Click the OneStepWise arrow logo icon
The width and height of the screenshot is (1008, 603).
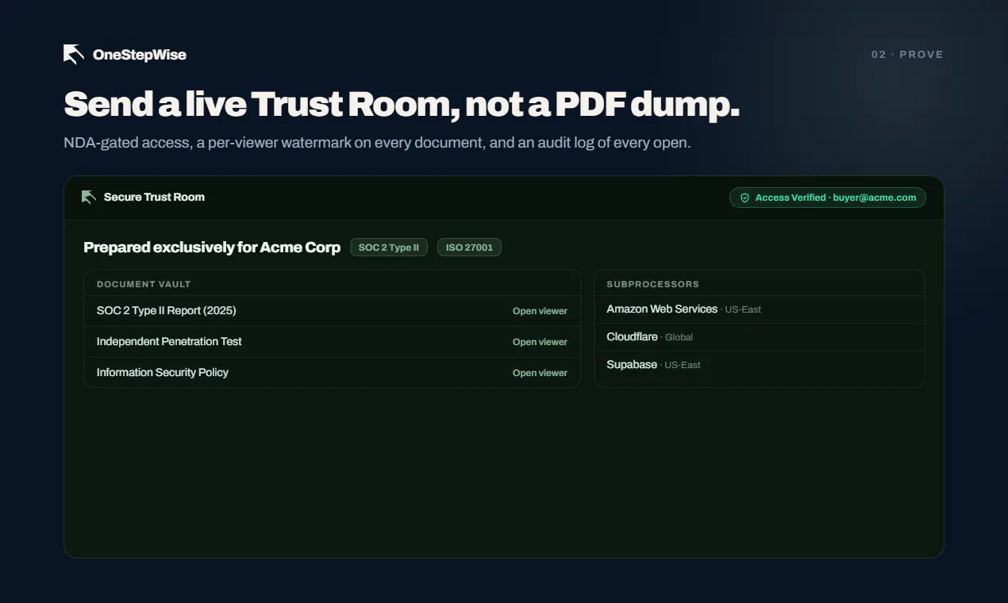74,54
